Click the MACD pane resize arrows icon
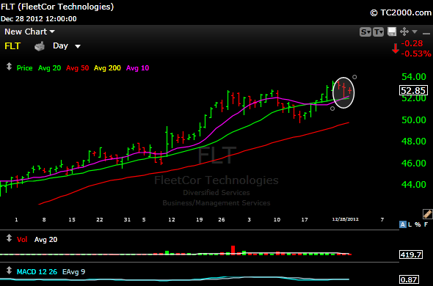The image size is (433, 286). [x=9, y=271]
